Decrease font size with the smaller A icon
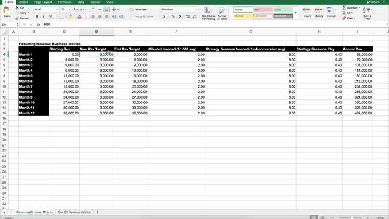Screen dimensions: 389x219 (x=82, y=10)
